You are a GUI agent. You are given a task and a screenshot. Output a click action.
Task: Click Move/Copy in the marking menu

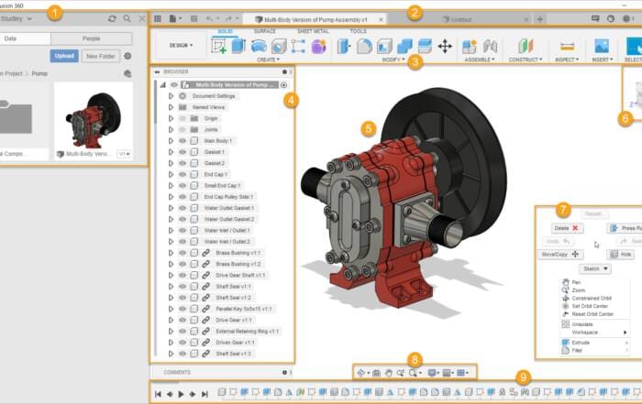[560, 255]
